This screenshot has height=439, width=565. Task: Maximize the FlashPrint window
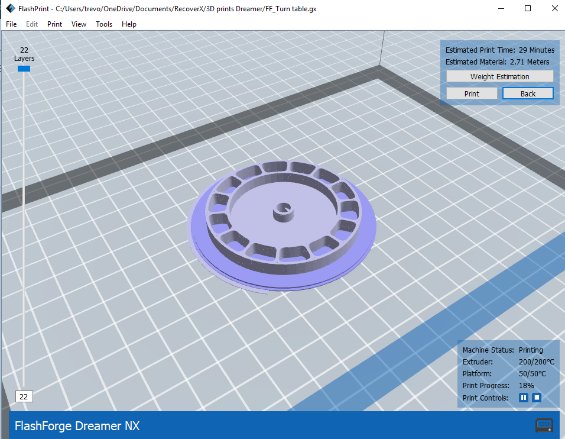point(528,8)
